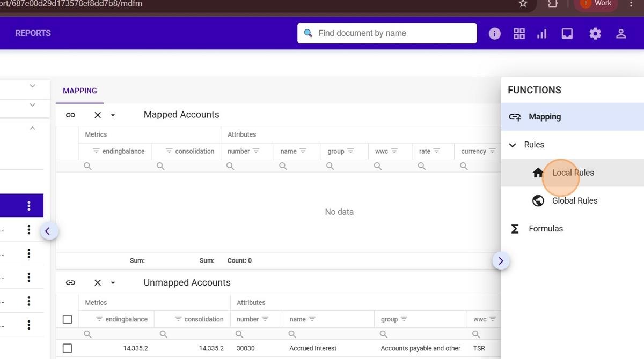Open the settings gear icon
Screen dimensions: 644x359
click(x=595, y=34)
